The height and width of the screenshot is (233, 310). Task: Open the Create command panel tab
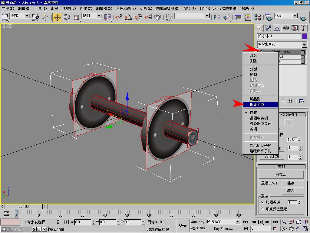click(259, 28)
